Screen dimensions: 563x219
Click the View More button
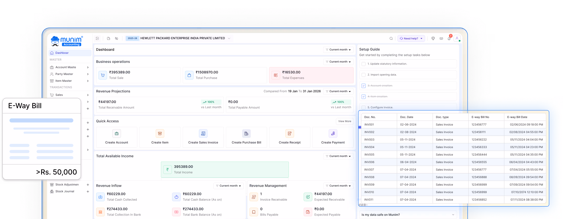[344, 121]
